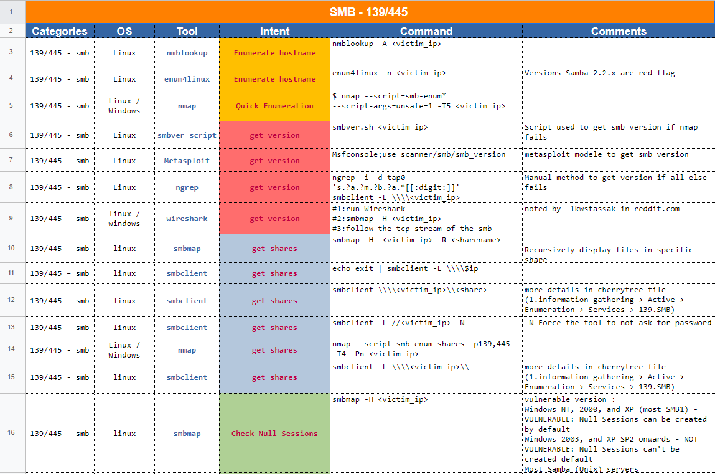Screen dimensions: 715x474
Task: Select the cell containing 'enum4linux'
Action: [187, 78]
